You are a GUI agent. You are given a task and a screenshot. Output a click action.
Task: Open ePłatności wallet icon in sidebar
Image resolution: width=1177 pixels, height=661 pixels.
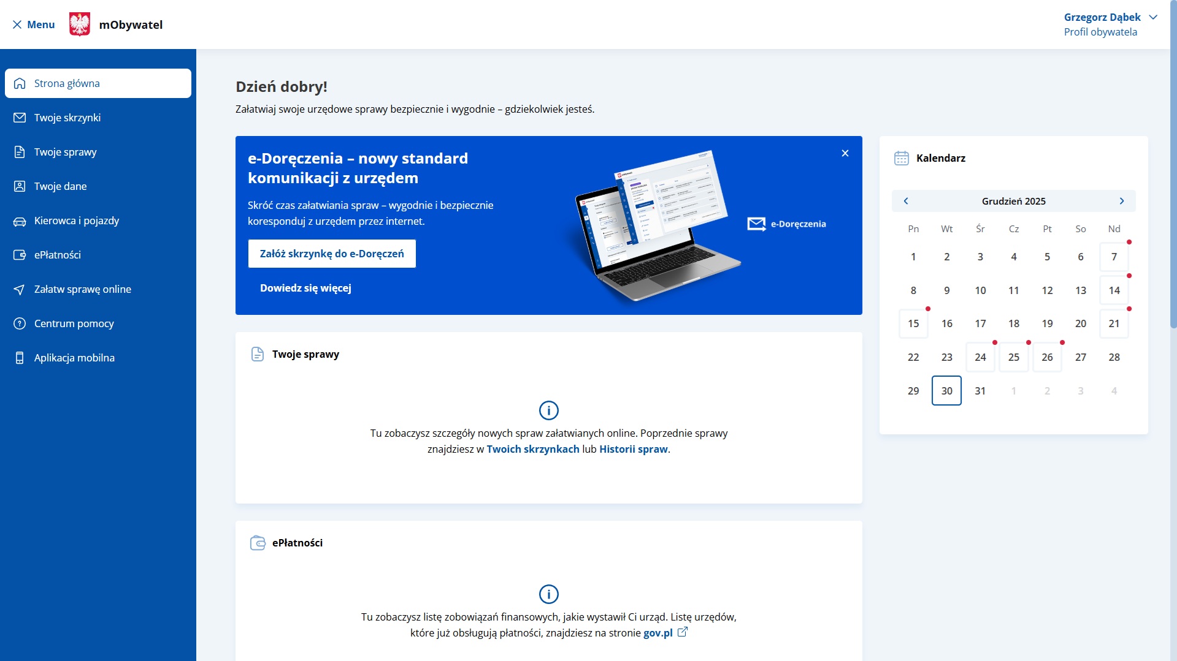(x=20, y=255)
